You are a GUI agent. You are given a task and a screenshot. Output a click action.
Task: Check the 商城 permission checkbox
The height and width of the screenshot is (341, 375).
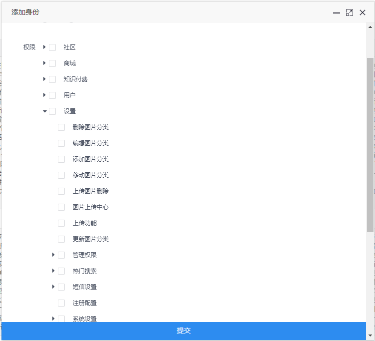(x=52, y=63)
